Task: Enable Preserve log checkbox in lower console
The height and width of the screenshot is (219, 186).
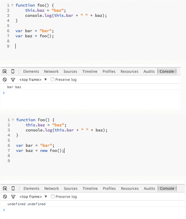Action: [x=53, y=196]
